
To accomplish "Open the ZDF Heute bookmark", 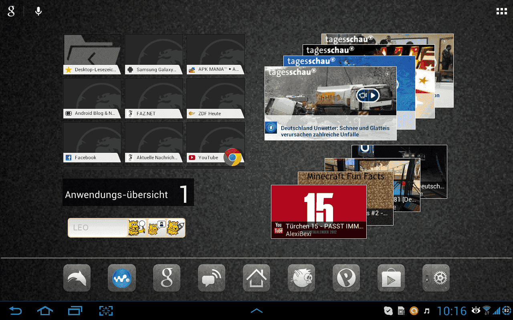I will tap(216, 98).
